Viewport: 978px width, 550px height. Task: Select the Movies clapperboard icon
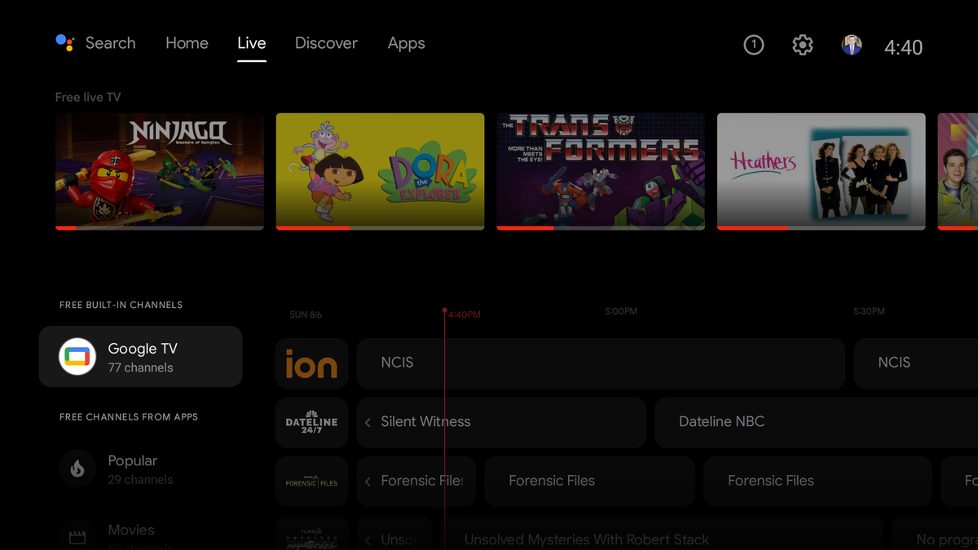(x=77, y=536)
